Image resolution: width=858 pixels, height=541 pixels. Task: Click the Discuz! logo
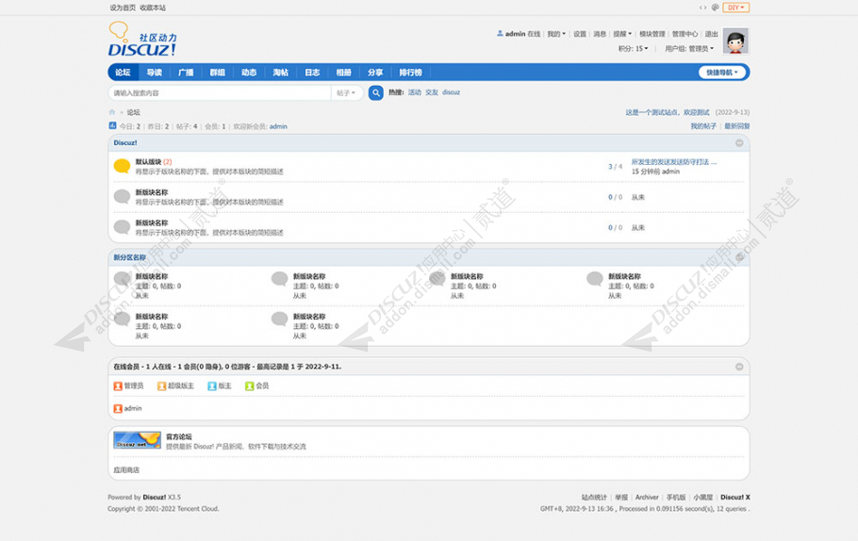click(x=142, y=40)
